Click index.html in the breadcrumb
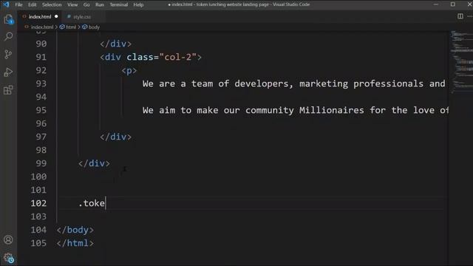Image resolution: width=473 pixels, height=266 pixels. (x=42, y=27)
